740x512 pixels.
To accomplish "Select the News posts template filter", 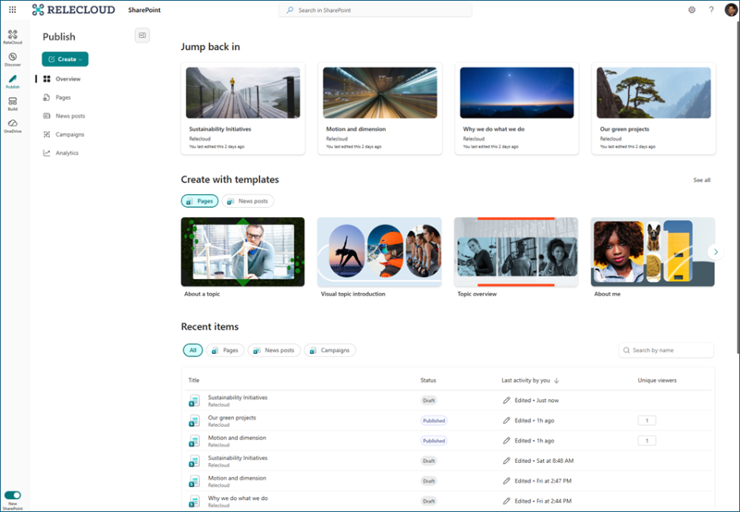I will (x=248, y=201).
